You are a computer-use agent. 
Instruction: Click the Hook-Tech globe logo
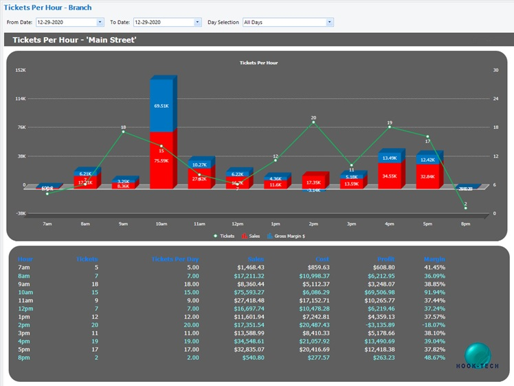pyautogui.click(x=478, y=356)
